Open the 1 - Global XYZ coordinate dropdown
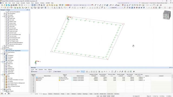 tap(116, 8)
